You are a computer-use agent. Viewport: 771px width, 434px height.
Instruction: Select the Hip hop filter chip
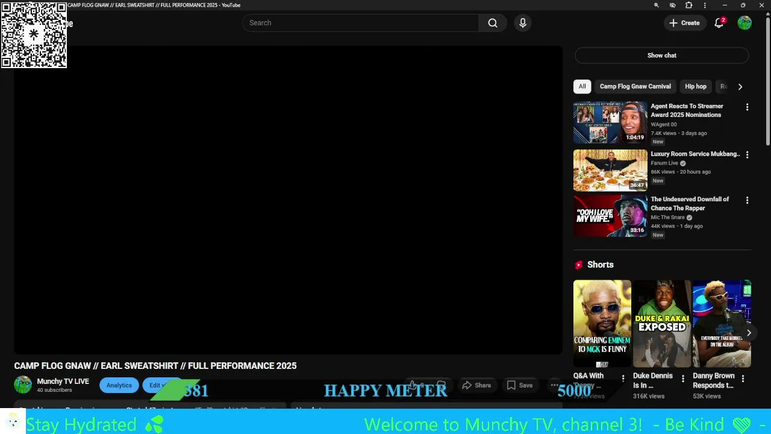click(696, 86)
